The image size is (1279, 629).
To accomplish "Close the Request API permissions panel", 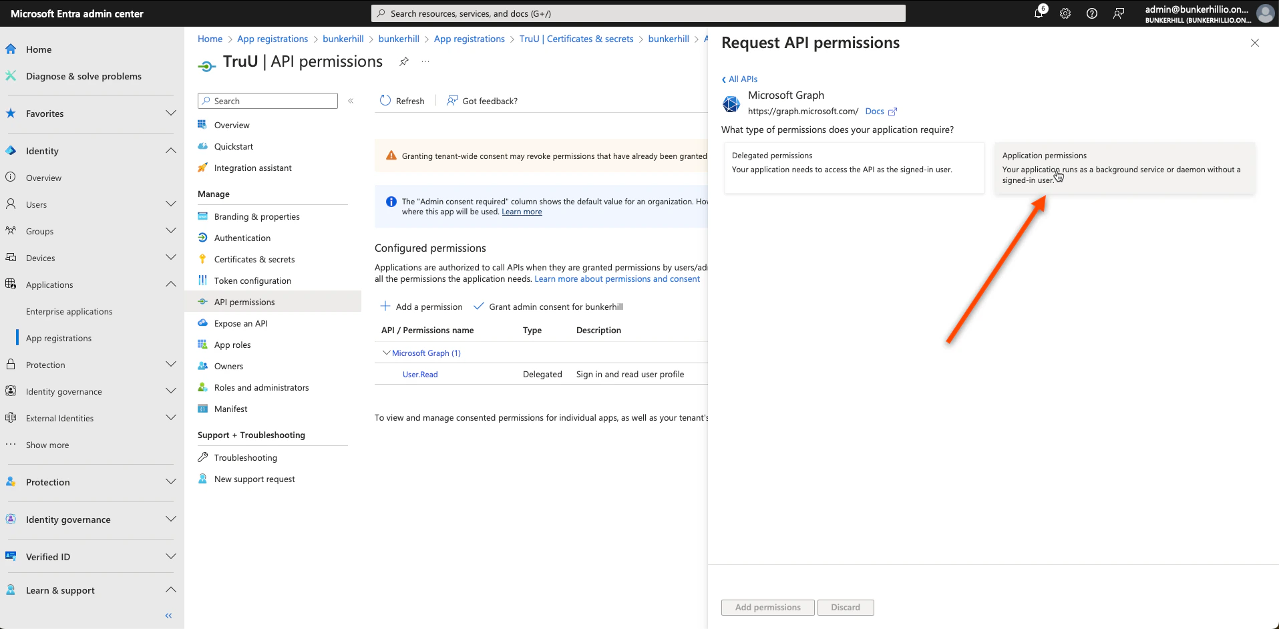I will (1255, 43).
